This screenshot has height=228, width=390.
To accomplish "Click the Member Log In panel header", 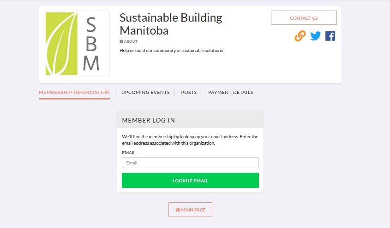I will coord(190,120).
